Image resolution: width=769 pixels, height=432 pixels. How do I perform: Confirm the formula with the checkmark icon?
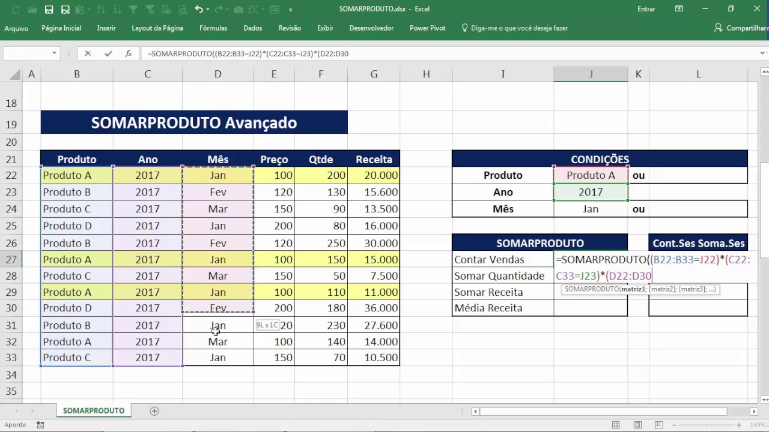click(108, 53)
